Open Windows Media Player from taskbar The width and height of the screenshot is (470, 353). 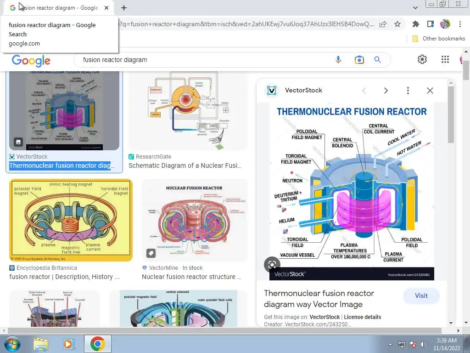[68, 344]
